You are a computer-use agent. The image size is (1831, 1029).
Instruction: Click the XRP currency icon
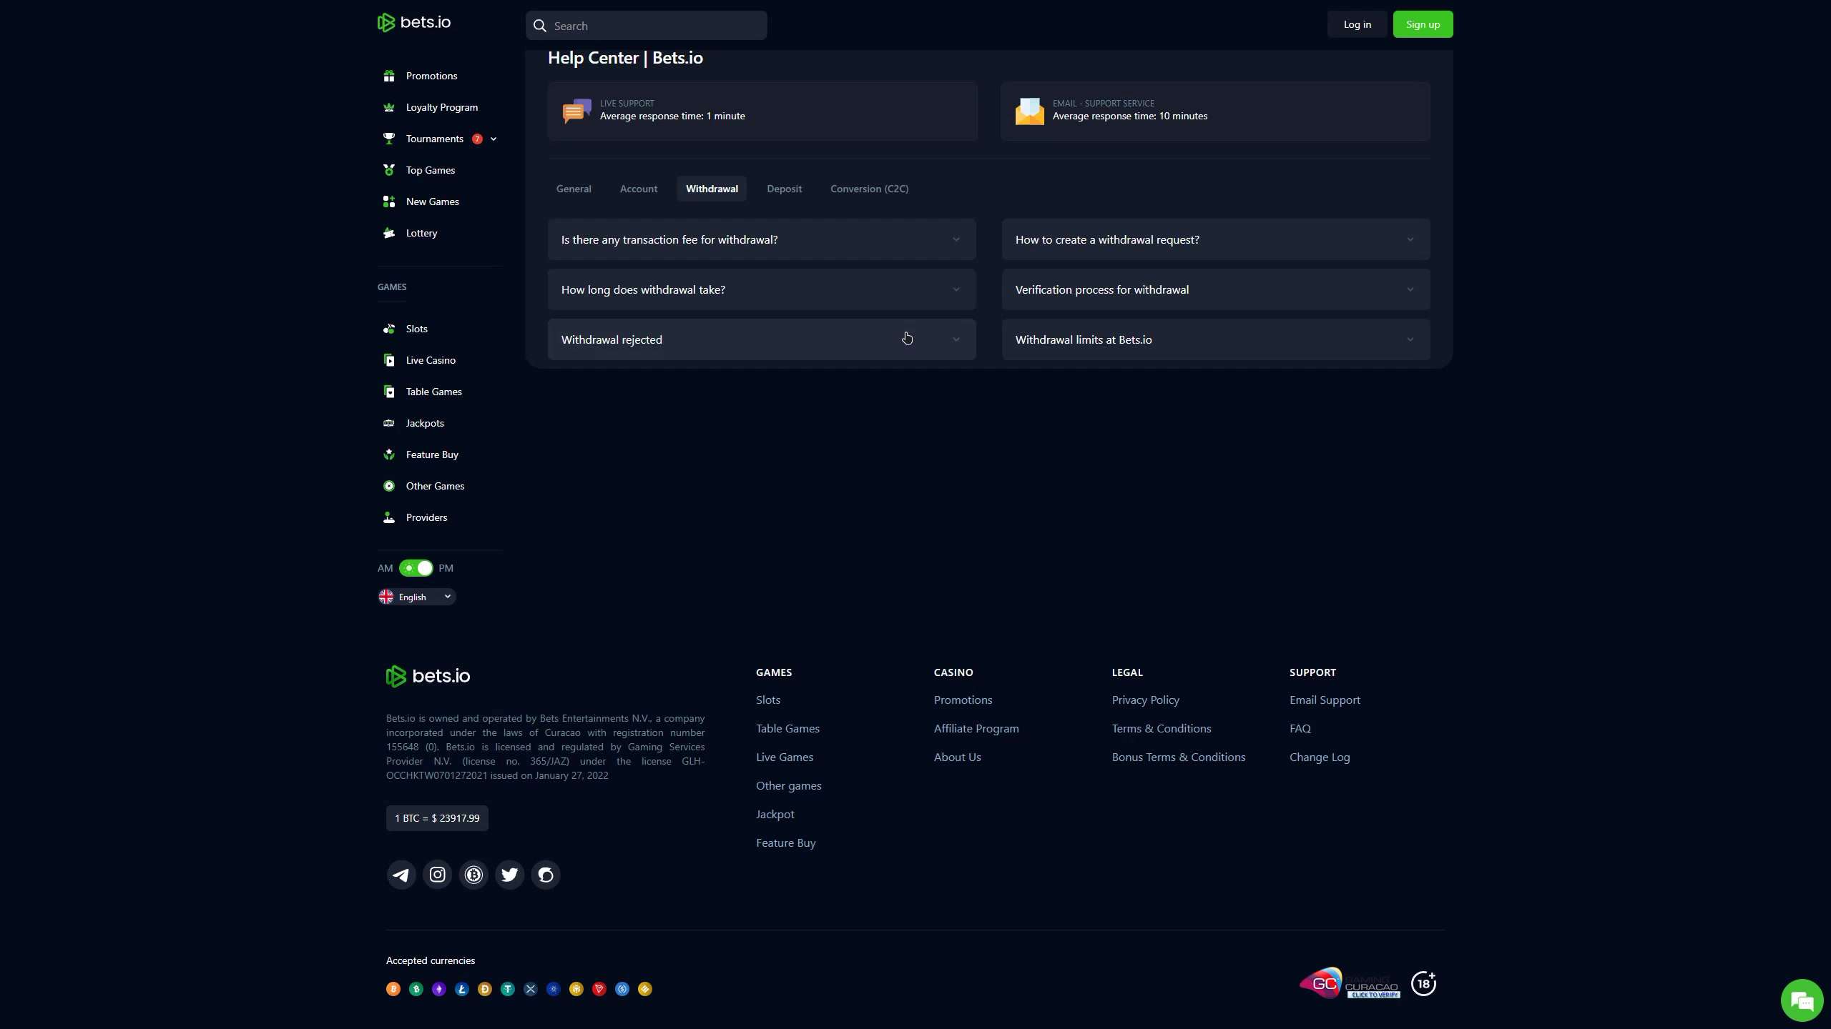[x=531, y=989]
